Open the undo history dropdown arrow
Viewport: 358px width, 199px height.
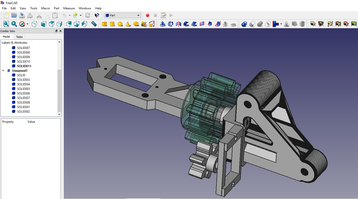(70, 15)
